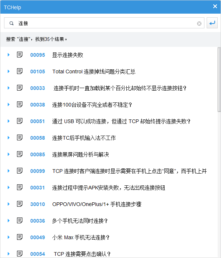Click the magnifier search icon
221x258 pixels.
coord(11,23)
